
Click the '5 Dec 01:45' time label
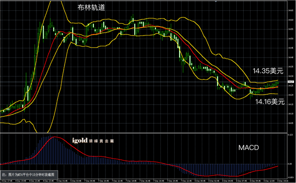point(62,181)
